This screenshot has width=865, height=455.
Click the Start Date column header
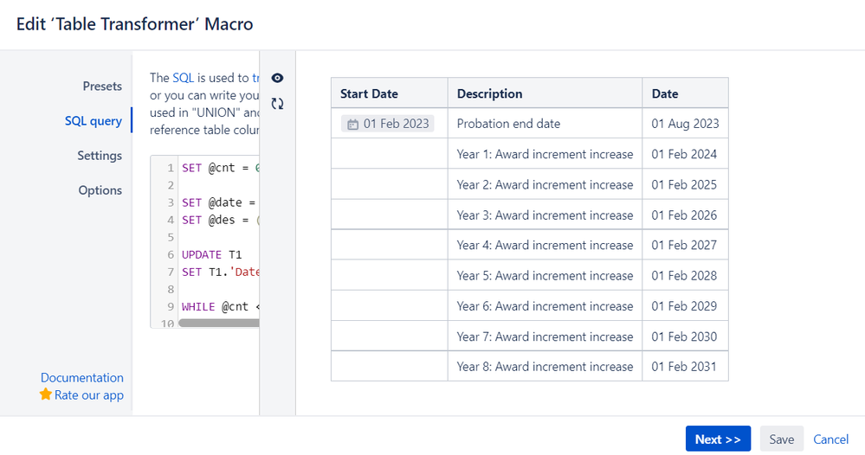coord(370,93)
